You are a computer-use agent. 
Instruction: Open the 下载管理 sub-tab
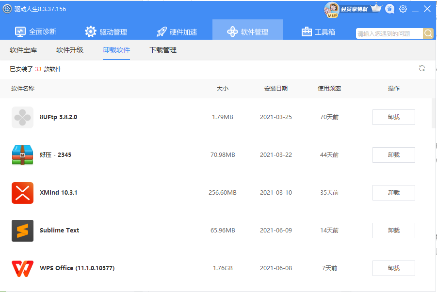pyautogui.click(x=163, y=50)
